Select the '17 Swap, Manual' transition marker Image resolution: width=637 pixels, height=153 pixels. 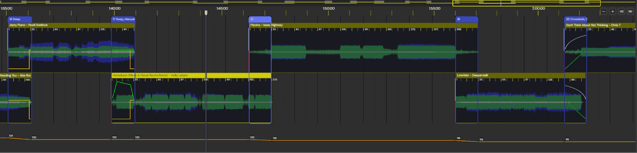123,19
